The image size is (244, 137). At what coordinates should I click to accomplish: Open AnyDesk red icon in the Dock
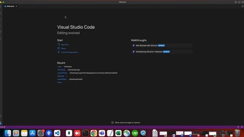coord(77,133)
